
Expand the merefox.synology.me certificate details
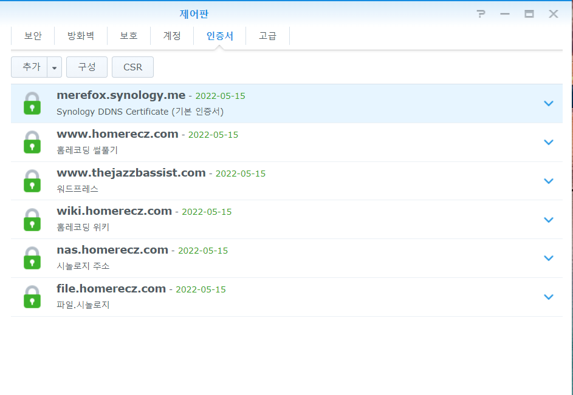point(549,104)
